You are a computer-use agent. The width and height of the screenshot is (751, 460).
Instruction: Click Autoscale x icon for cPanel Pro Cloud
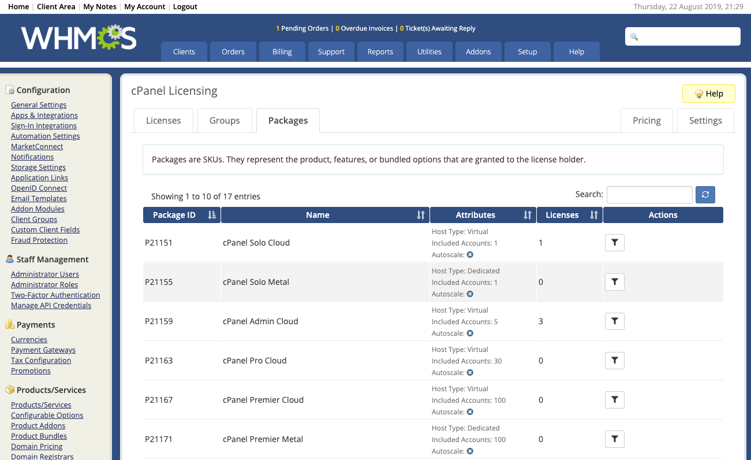(470, 373)
